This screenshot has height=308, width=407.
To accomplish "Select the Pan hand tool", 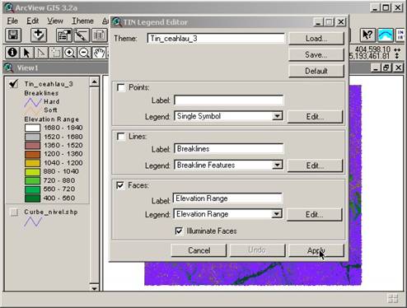I will [x=99, y=53].
